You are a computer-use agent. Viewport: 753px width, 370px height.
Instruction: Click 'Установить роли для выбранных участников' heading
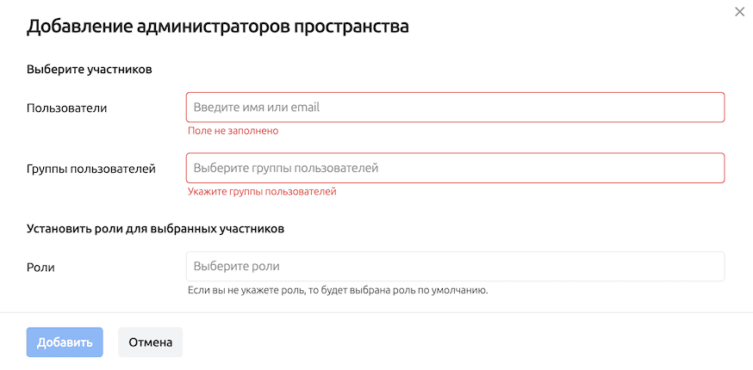click(x=156, y=229)
